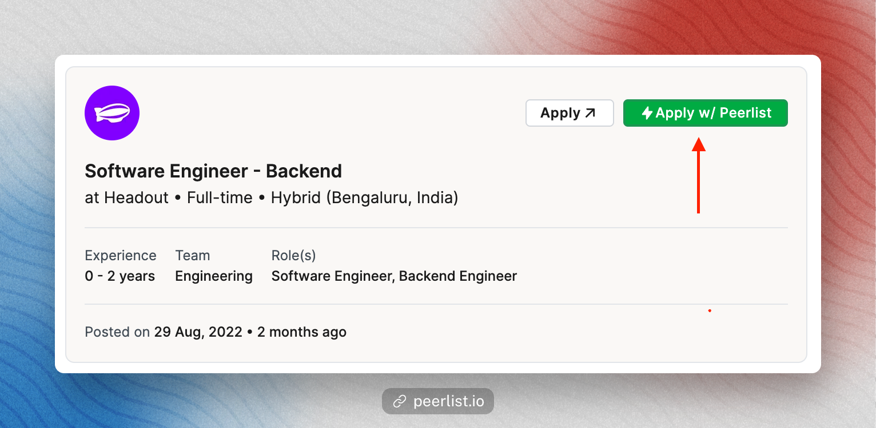
Task: Open the peerlist.io link badge
Action: 438,402
